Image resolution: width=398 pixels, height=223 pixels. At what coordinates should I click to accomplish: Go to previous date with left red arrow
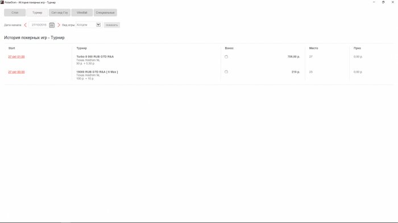tap(26, 25)
